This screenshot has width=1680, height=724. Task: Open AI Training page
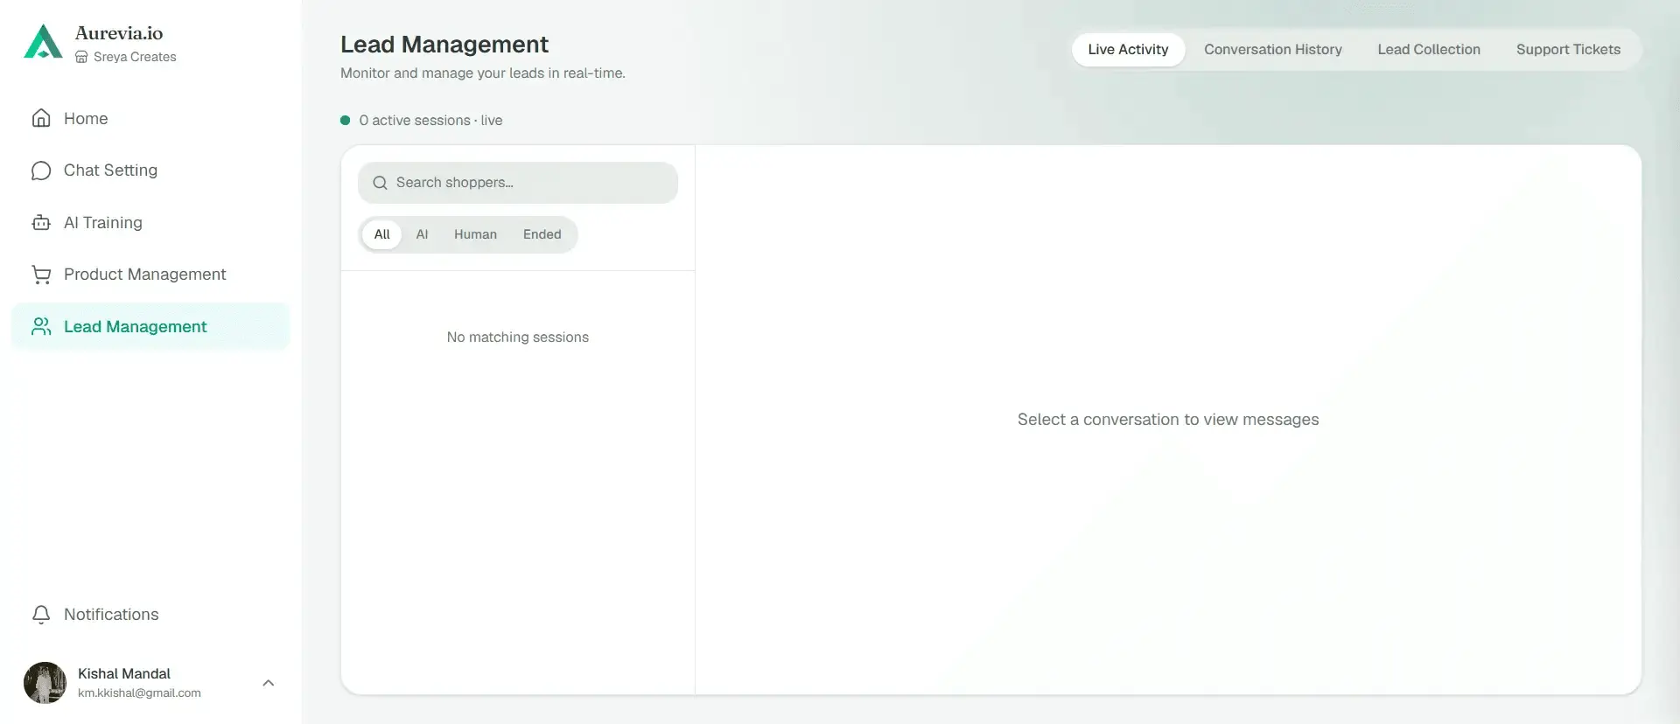pyautogui.click(x=150, y=223)
